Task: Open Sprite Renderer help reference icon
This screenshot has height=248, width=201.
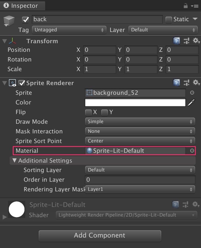Action: tap(177, 83)
